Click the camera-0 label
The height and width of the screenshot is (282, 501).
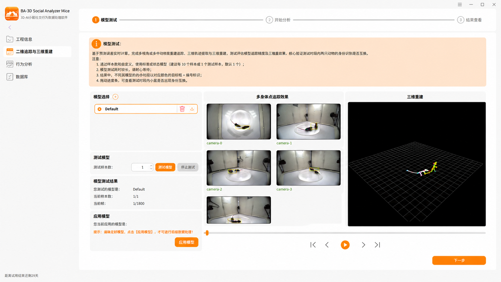click(x=214, y=143)
